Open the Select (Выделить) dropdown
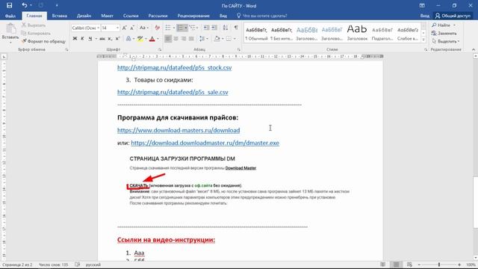478x269 pixels. 446,41
